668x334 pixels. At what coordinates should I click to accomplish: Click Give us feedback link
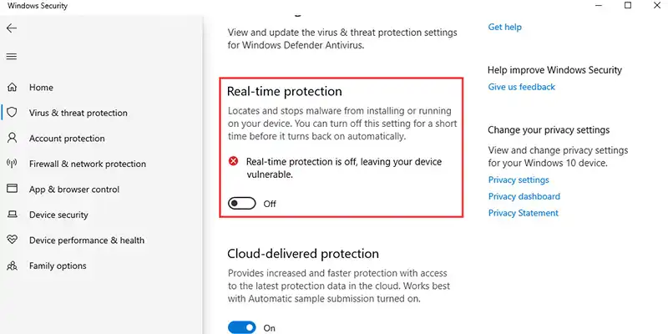tap(521, 87)
